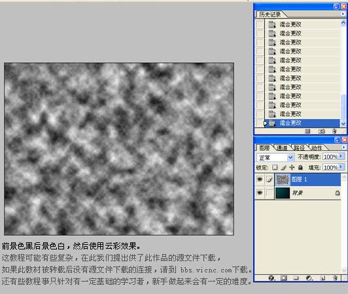The width and height of the screenshot is (348, 294).
Task: Add a layer style from Layers panel footer
Action: click(x=271, y=278)
